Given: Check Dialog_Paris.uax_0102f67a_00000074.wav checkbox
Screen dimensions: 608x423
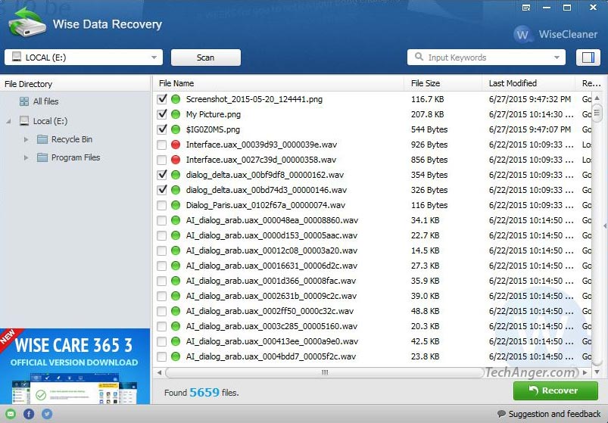Looking at the screenshot, I should 162,205.
